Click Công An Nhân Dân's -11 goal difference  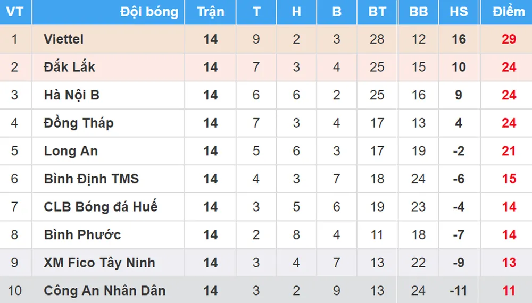click(x=459, y=291)
